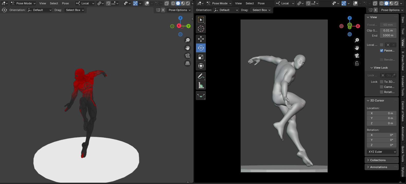
Task: Enable Lock Camera to View checkbox
Action: pyautogui.click(x=382, y=87)
